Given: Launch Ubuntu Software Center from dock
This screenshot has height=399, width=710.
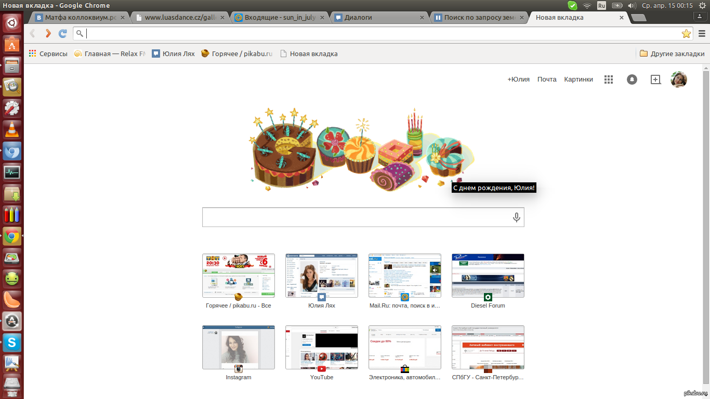Looking at the screenshot, I should click(x=12, y=44).
